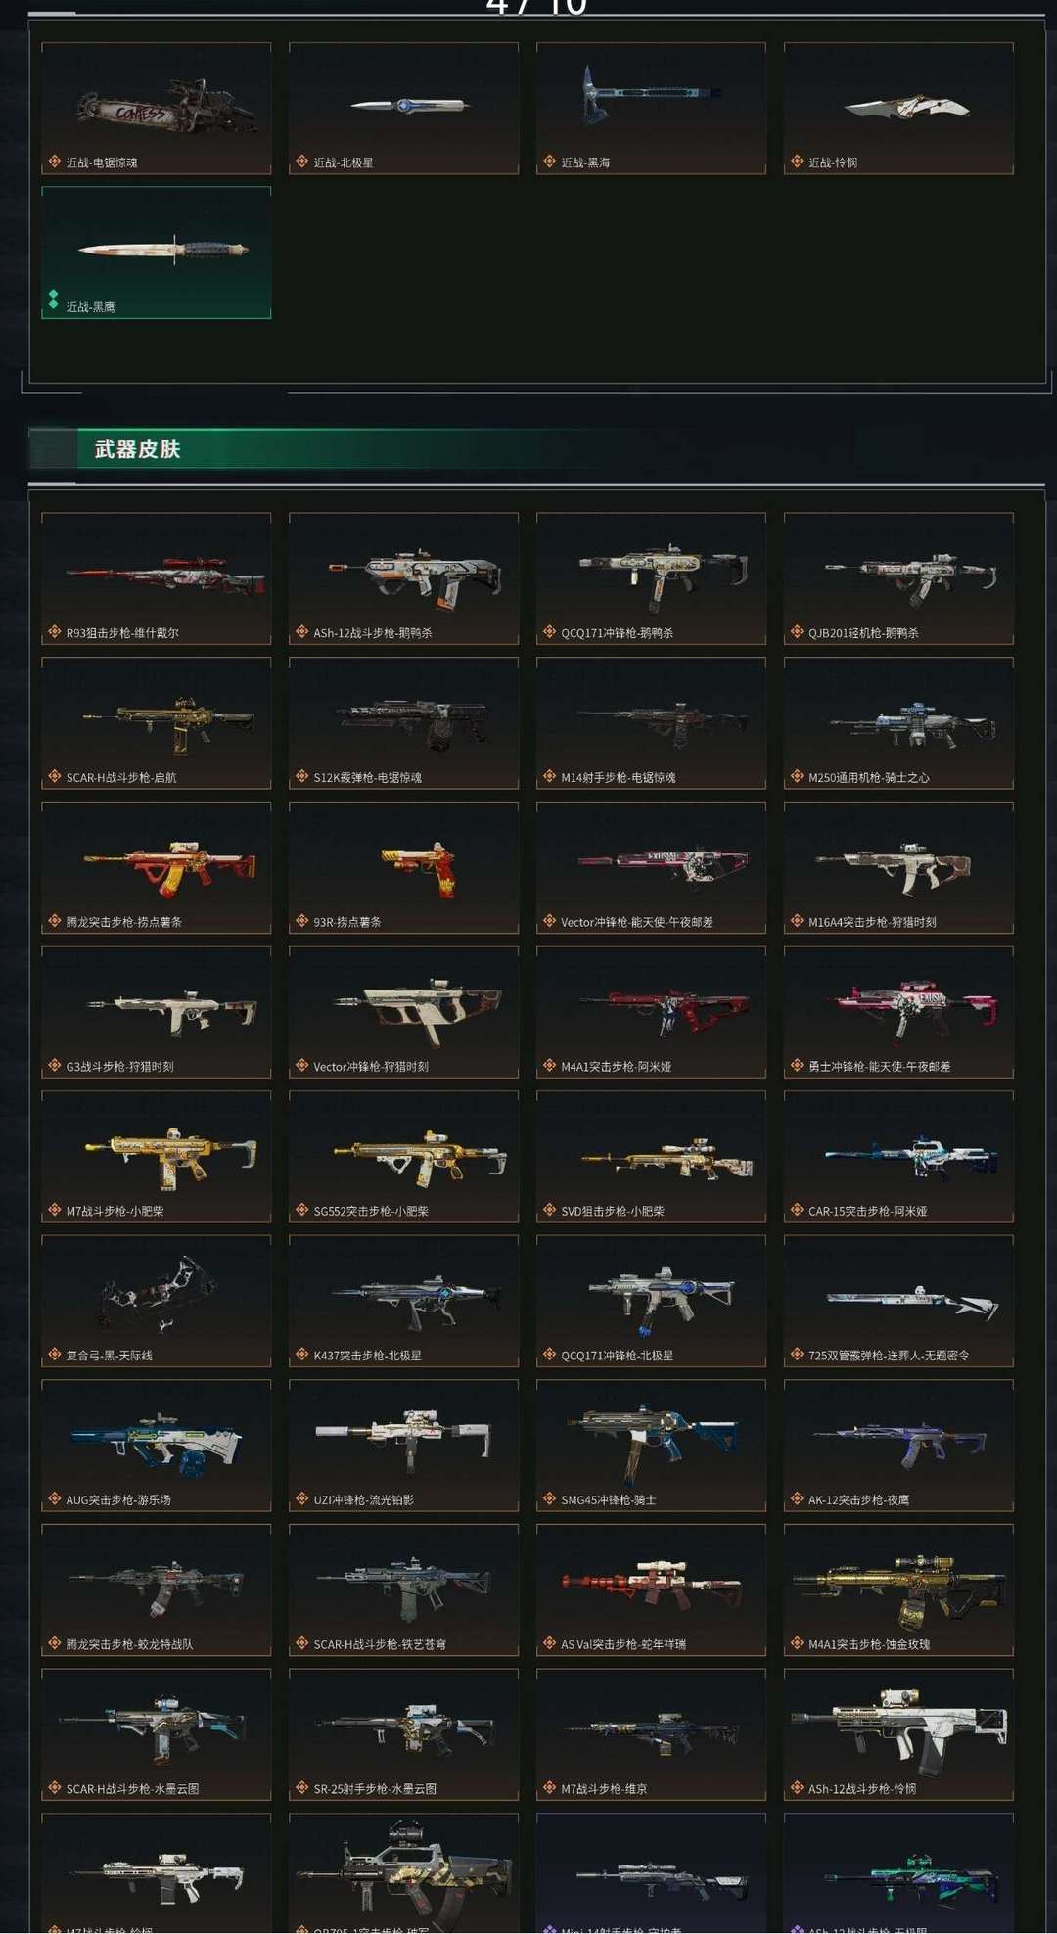Select the M4A1突击步枪-阿米娅 skin
Screen dimensions: 1057x1934
651,1012
